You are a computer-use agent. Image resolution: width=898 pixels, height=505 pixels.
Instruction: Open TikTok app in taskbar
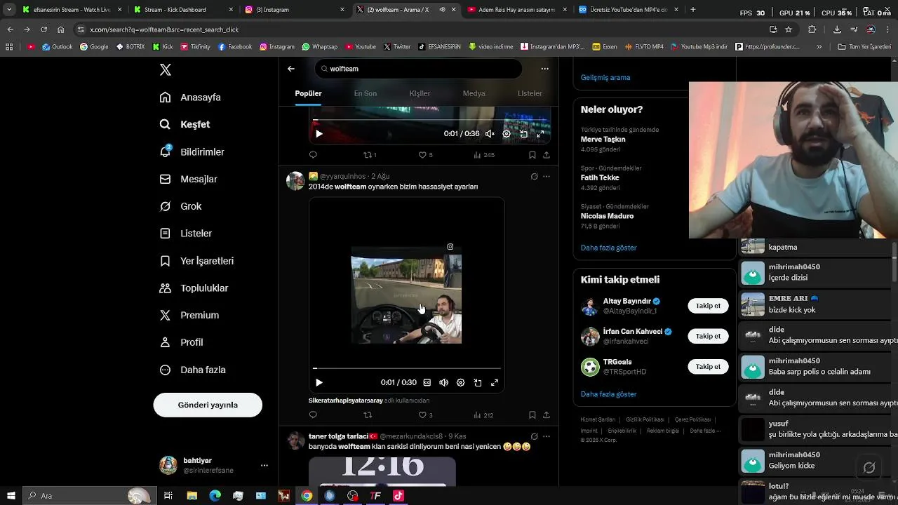[x=398, y=496]
